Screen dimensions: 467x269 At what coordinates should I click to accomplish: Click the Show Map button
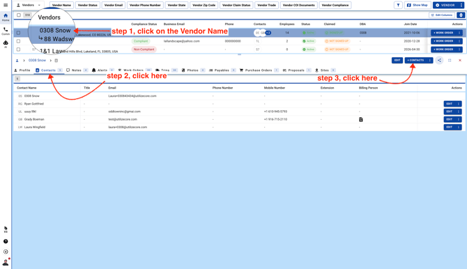tap(418, 5)
